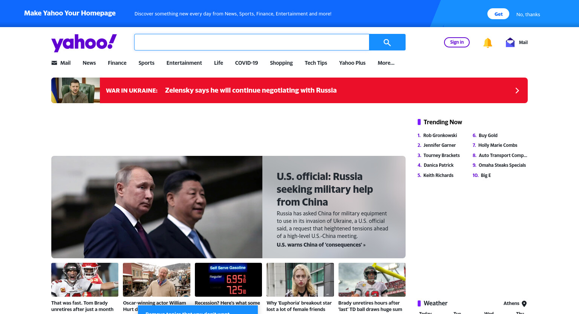
Task: Open Brady 'last' TD ball story thumbnail
Action: pyautogui.click(x=372, y=280)
